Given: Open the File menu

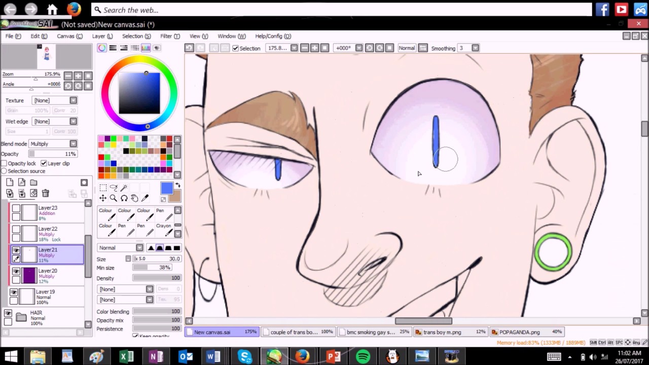Looking at the screenshot, I should point(13,36).
